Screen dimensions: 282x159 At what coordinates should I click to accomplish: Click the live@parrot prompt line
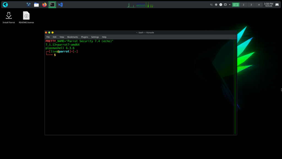point(62,52)
